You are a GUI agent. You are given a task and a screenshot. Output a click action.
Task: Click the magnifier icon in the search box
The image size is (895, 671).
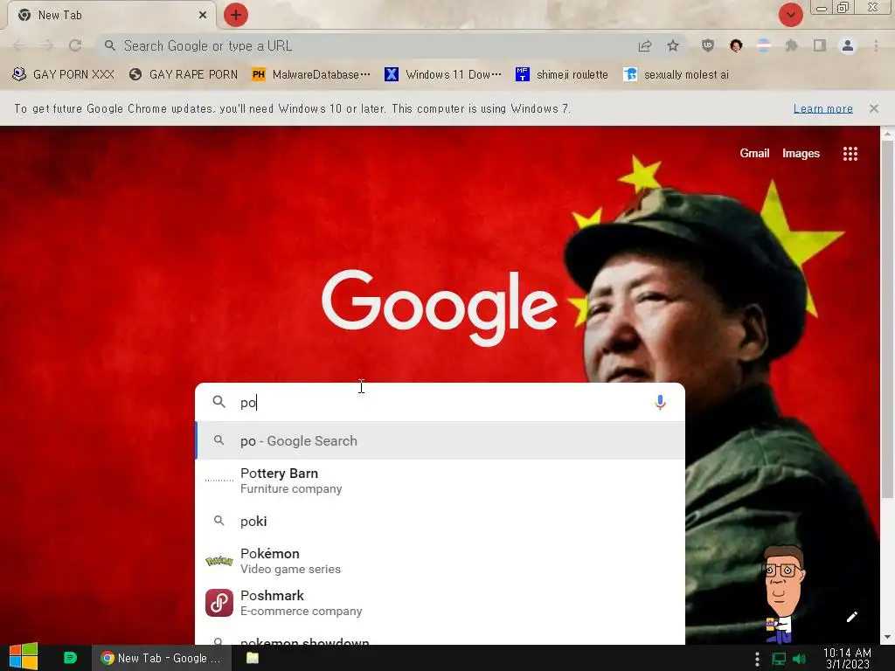coord(219,402)
